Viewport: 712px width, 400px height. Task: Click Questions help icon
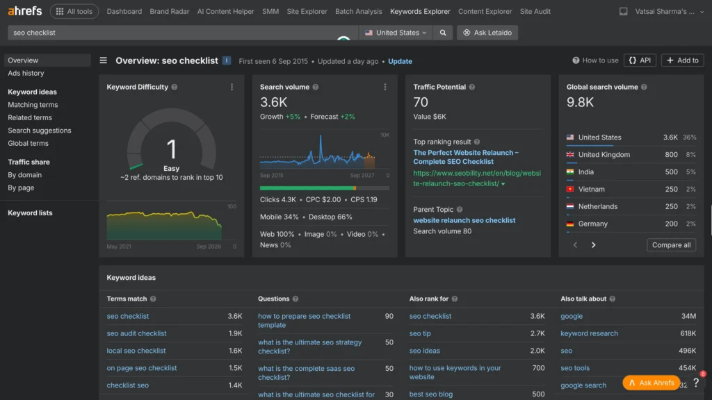(x=296, y=299)
